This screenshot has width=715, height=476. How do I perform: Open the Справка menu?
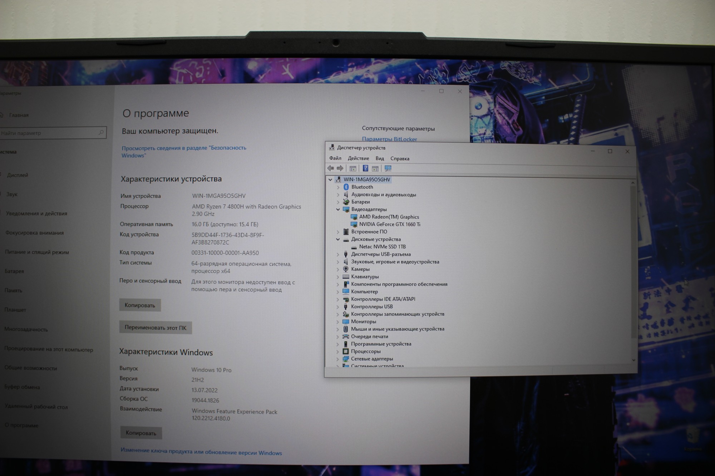coord(400,158)
